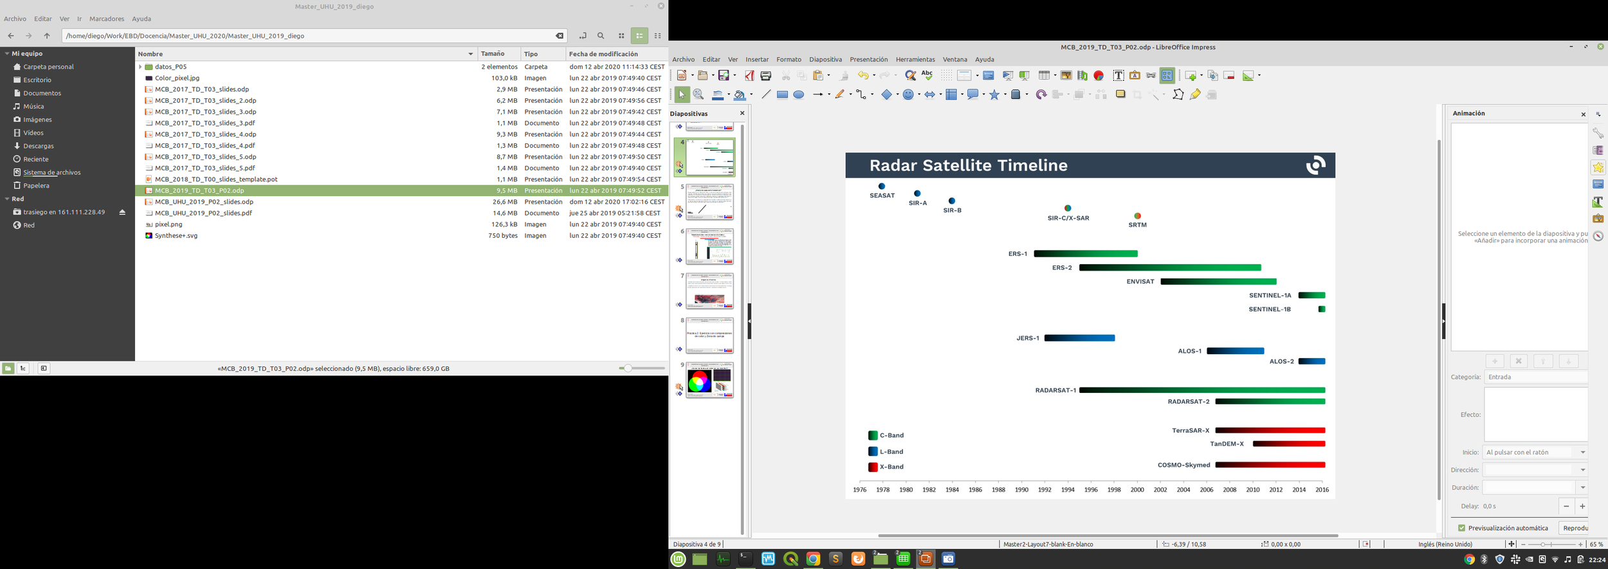Insert Fontwork text icon
This screenshot has height=569, width=1608.
click(x=1135, y=76)
